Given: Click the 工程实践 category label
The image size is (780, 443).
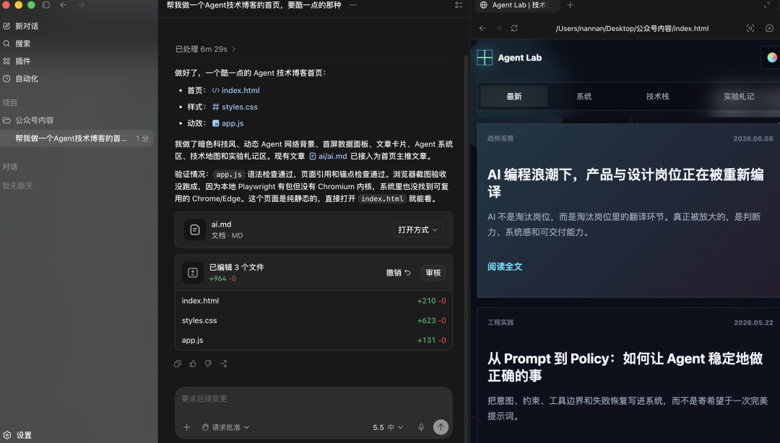Looking at the screenshot, I should click(x=500, y=323).
